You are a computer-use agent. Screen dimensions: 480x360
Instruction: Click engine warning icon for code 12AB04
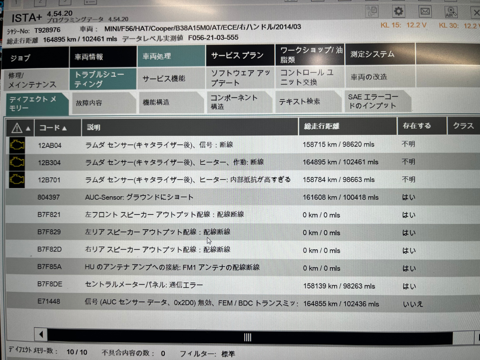17,144
